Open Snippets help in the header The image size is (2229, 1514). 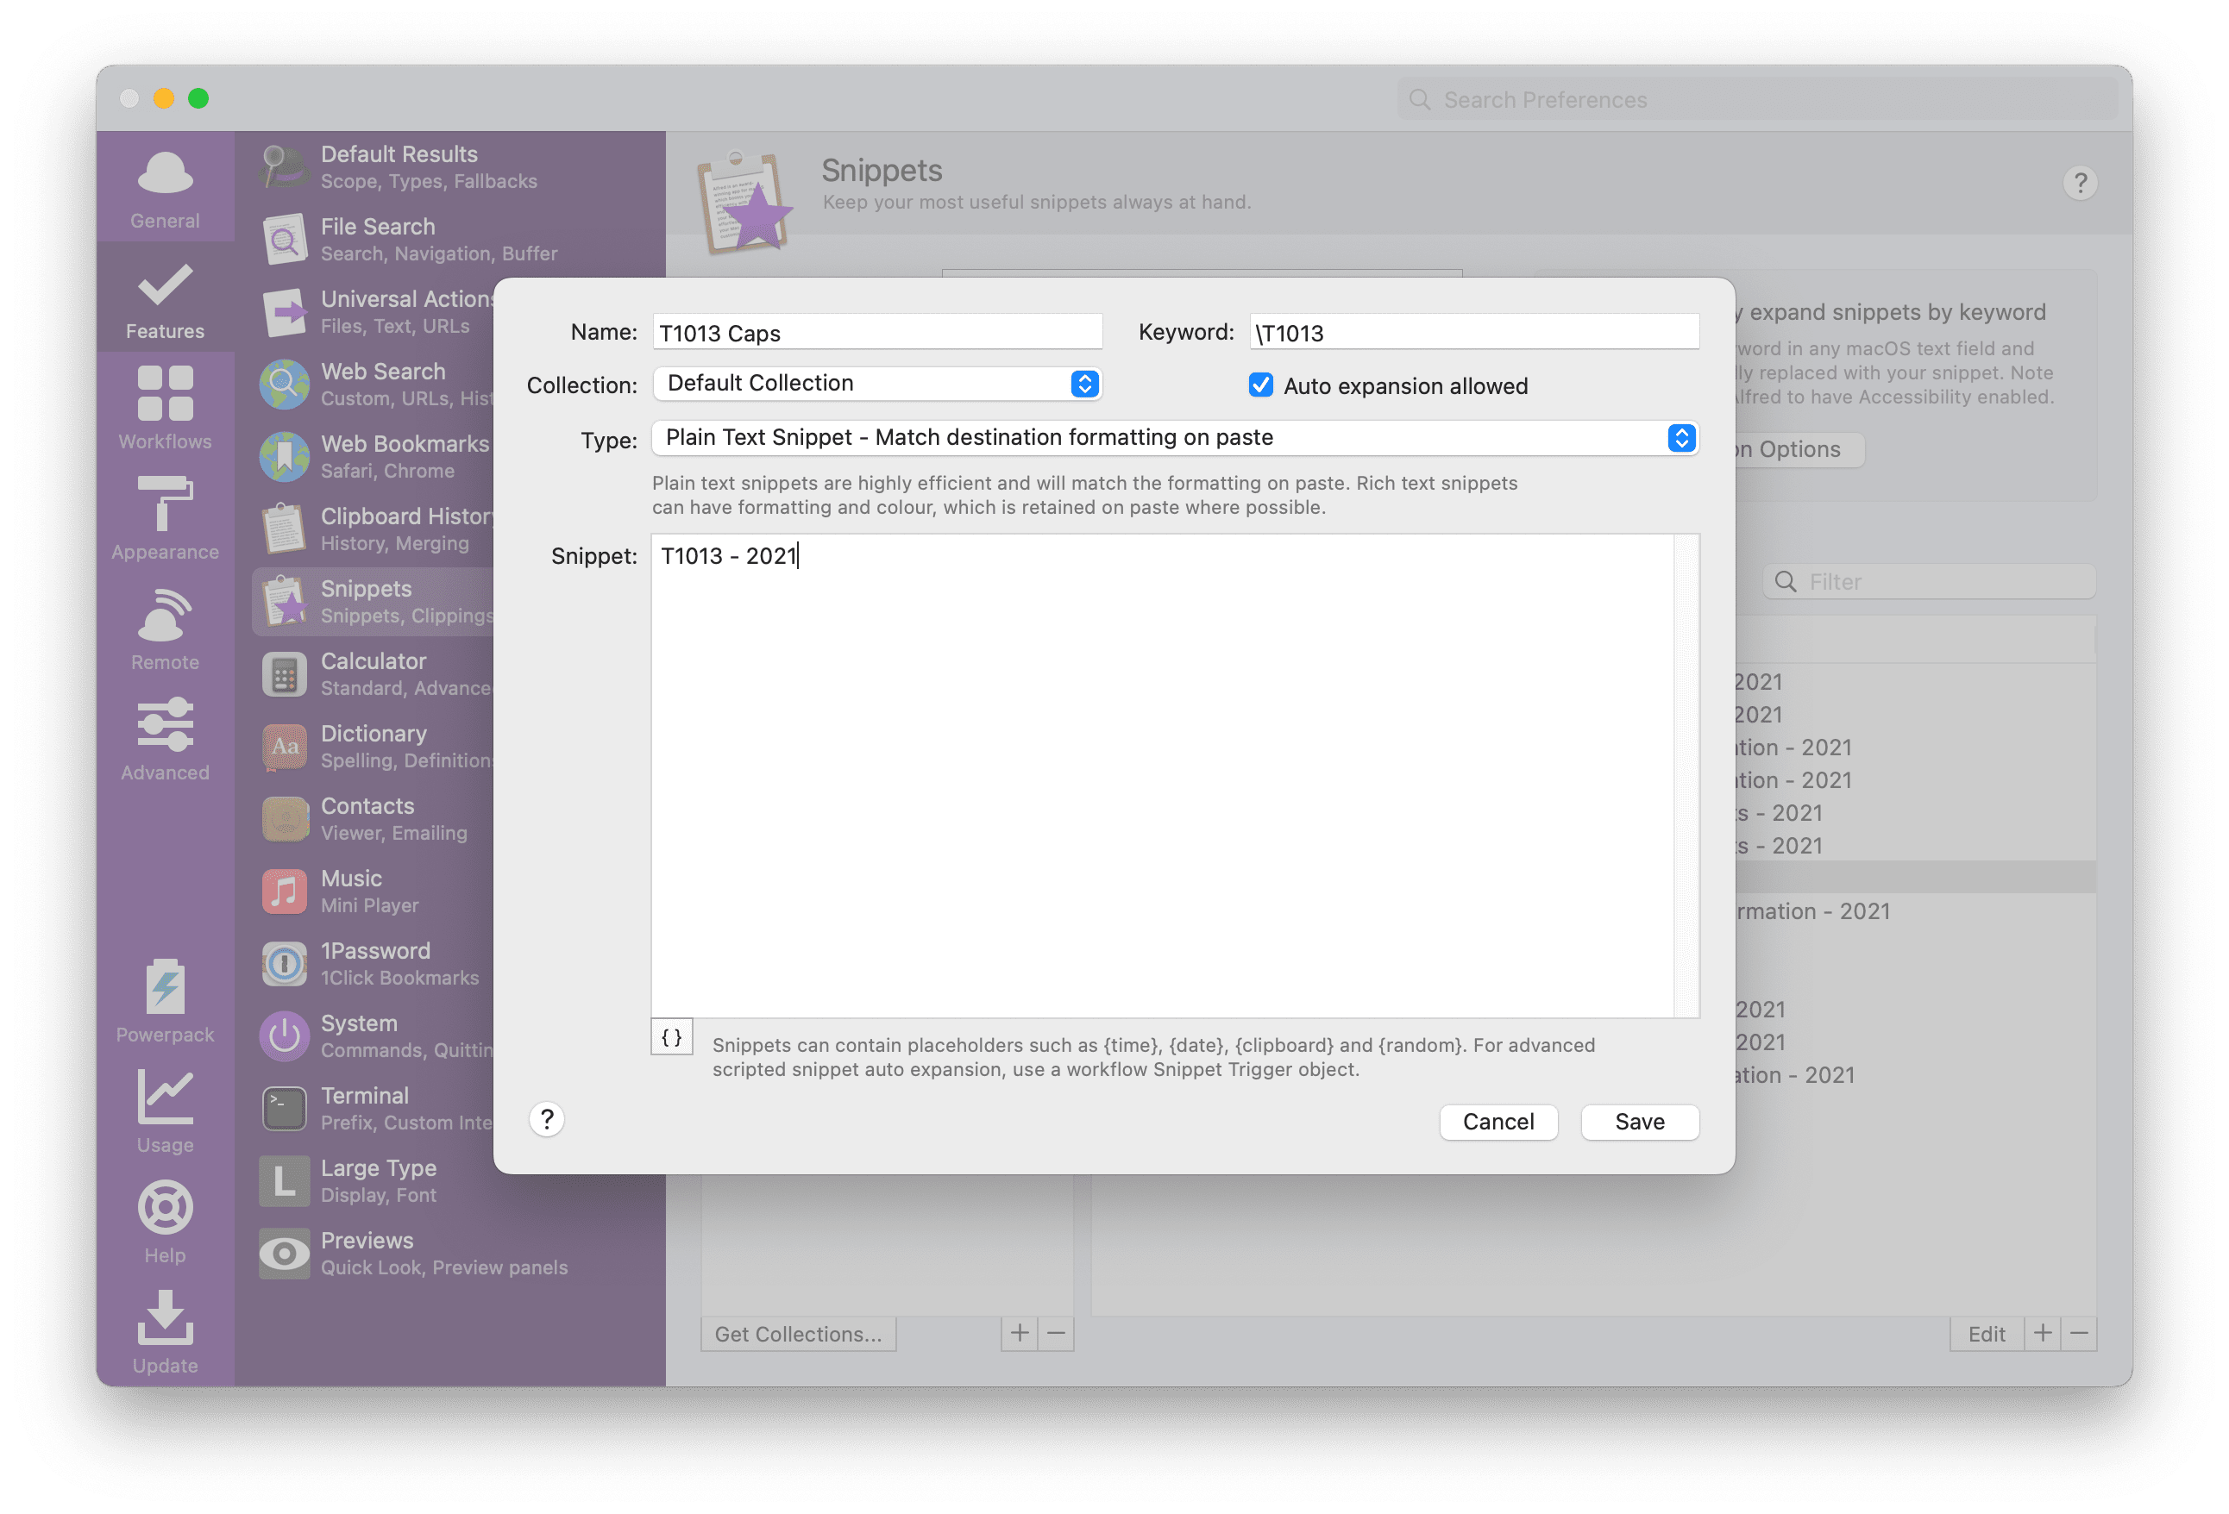2081,183
